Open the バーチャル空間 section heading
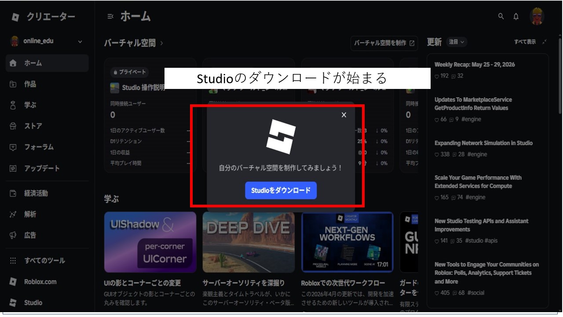This screenshot has width=563, height=317. pyautogui.click(x=134, y=43)
